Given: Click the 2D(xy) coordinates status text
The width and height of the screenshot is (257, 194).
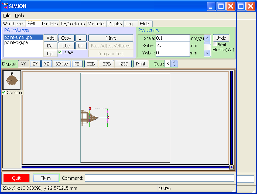Looking at the screenshot, I should (40, 188).
